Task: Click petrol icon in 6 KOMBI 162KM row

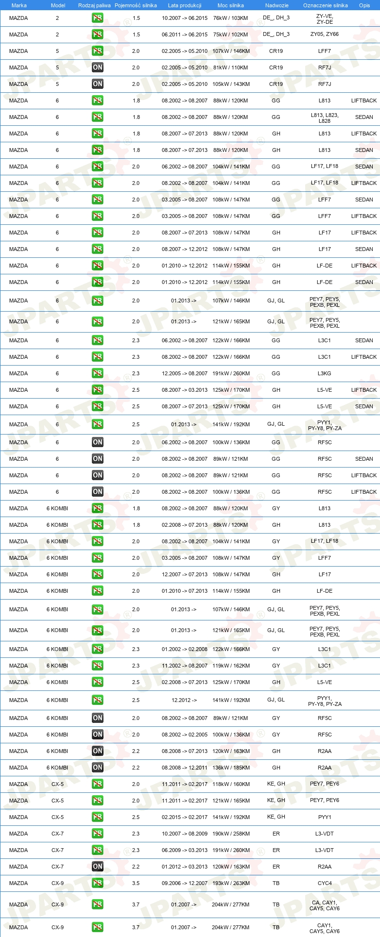Action: point(98,666)
